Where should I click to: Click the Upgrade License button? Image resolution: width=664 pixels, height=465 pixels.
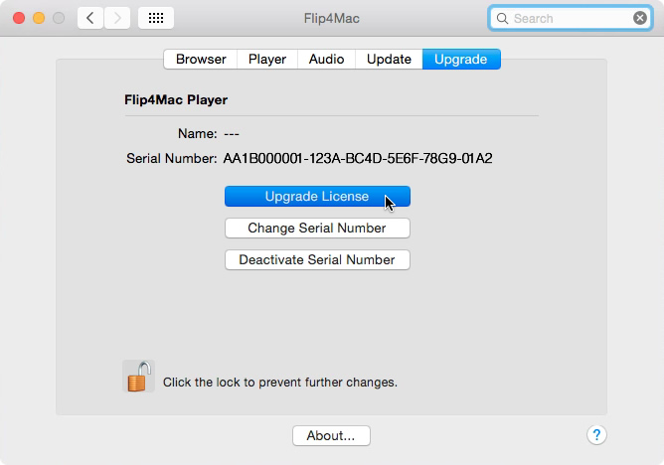[317, 197]
